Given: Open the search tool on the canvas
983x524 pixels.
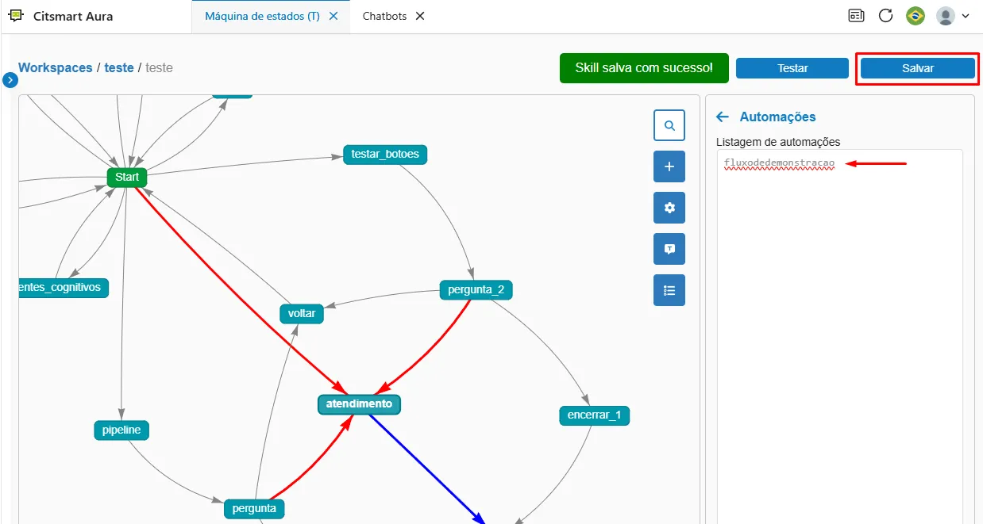Looking at the screenshot, I should pos(669,125).
